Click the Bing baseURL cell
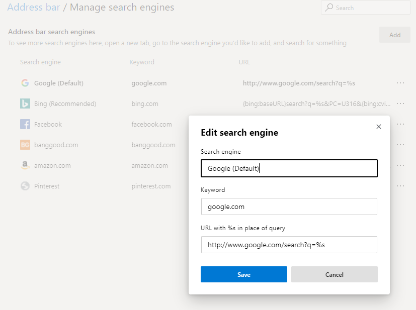Screen dimensions: 416x310 (x=316, y=104)
